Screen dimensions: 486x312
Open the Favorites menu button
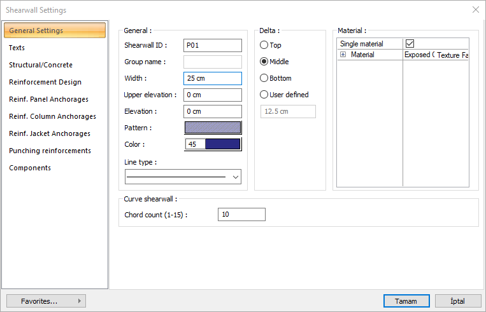[x=46, y=301]
